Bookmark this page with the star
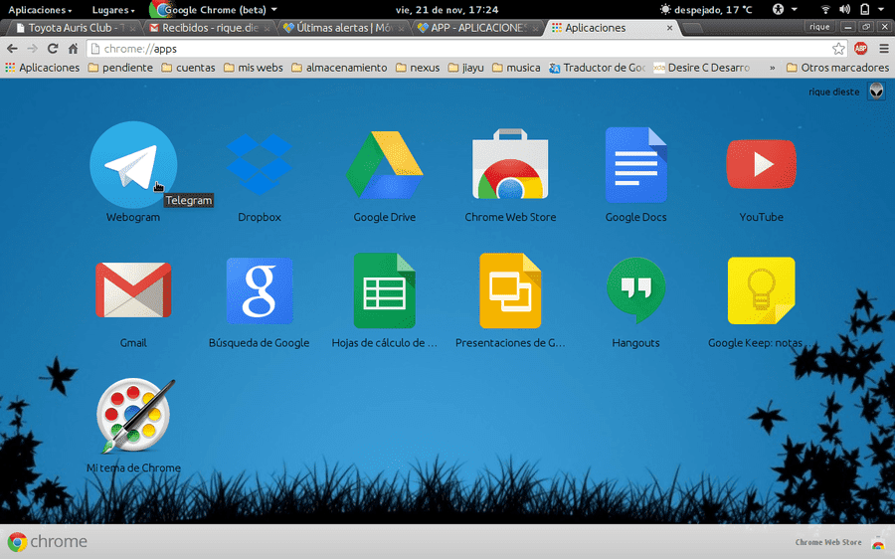This screenshot has height=559, width=895. [x=838, y=49]
